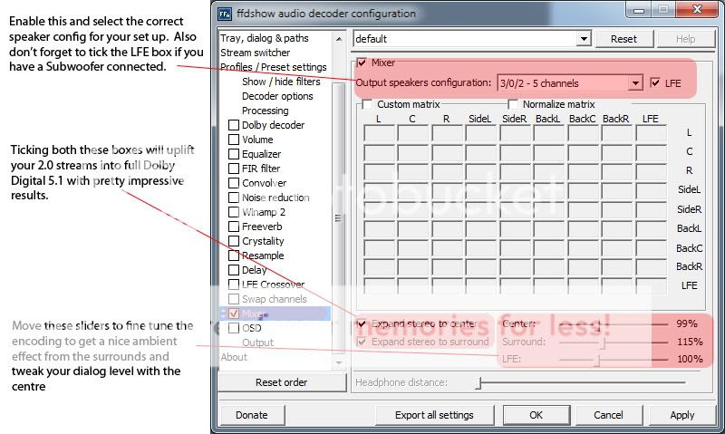Tick the Delay checkbox
Screen dimensions: 725x434
point(234,270)
